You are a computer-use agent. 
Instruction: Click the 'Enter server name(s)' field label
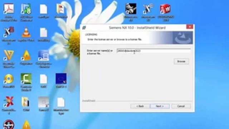pyautogui.click(x=100, y=52)
